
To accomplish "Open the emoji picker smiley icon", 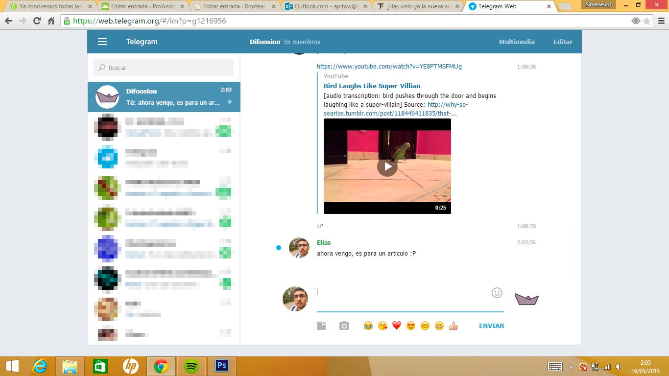I will pos(497,293).
